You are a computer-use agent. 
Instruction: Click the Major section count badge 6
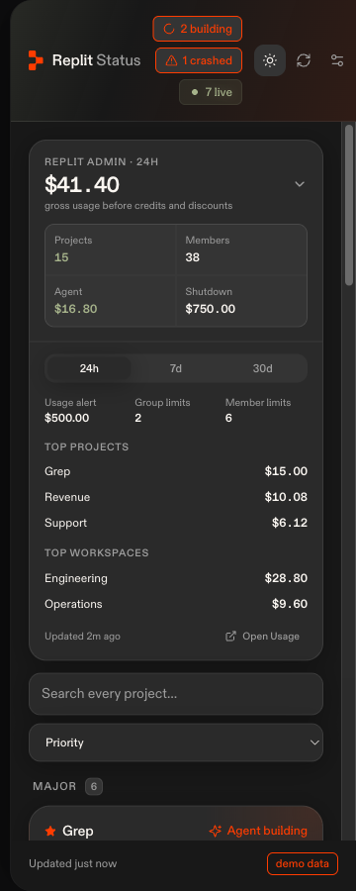pos(94,786)
